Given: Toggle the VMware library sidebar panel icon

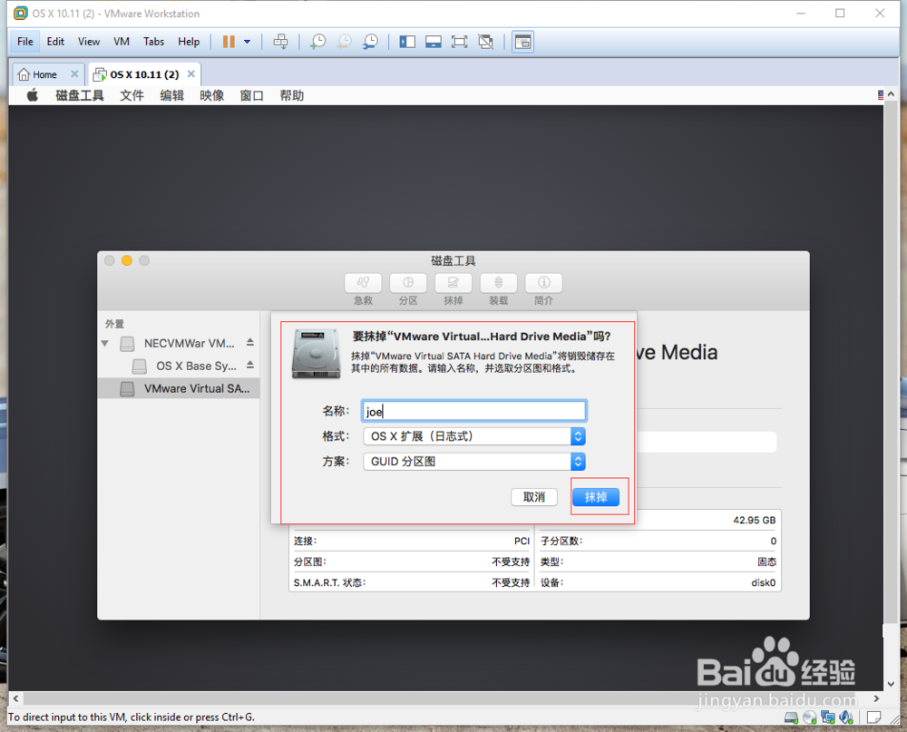Looking at the screenshot, I should (x=407, y=42).
